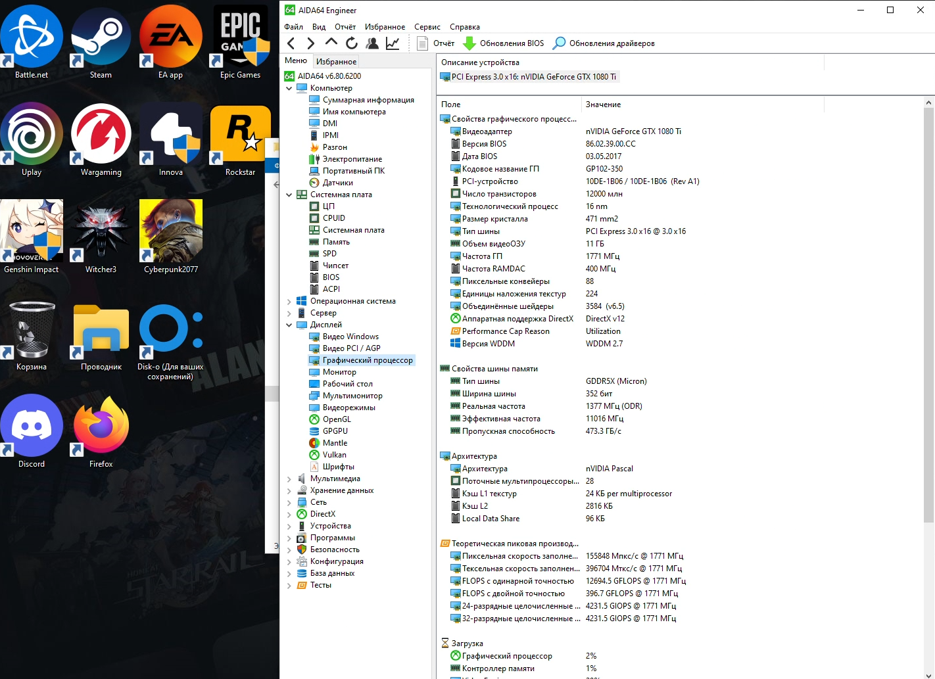Click the up-level arrow in the toolbar

click(331, 43)
